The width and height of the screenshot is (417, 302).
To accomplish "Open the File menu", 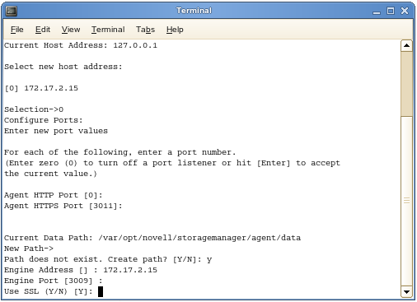I will [x=17, y=30].
